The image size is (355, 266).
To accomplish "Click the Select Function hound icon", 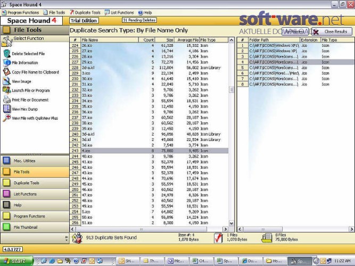I will 7,41.
